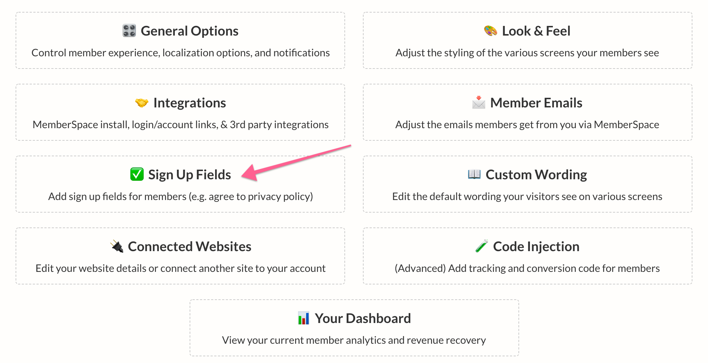The height and width of the screenshot is (363, 708).
Task: Click the Your Dashboard bar chart icon
Action: (x=304, y=318)
